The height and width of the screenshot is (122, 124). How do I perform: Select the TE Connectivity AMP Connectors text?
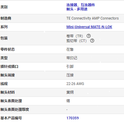[x=92, y=18]
